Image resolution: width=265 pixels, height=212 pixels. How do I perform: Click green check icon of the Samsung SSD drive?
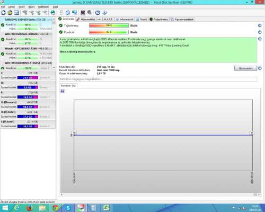[3, 25]
